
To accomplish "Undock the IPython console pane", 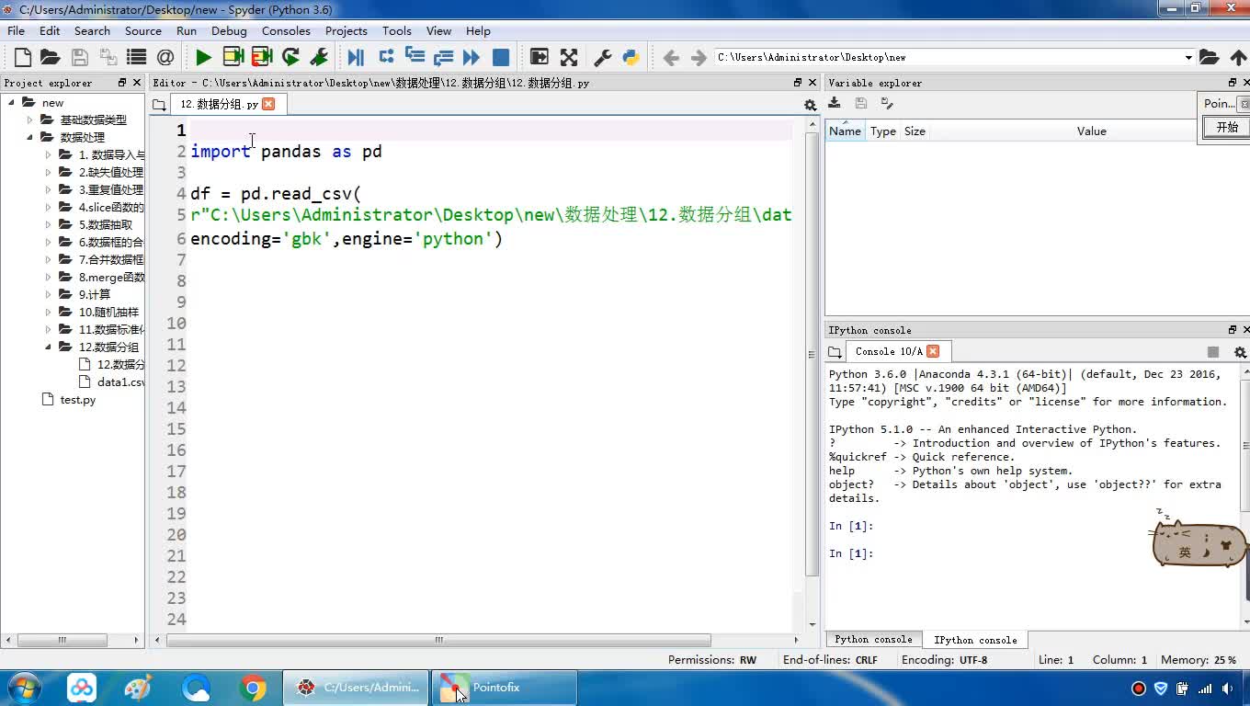I will pos(1233,330).
